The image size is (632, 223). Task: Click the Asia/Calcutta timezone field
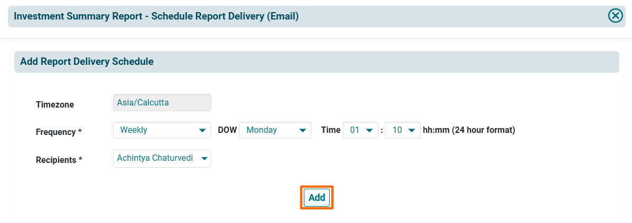click(x=162, y=103)
